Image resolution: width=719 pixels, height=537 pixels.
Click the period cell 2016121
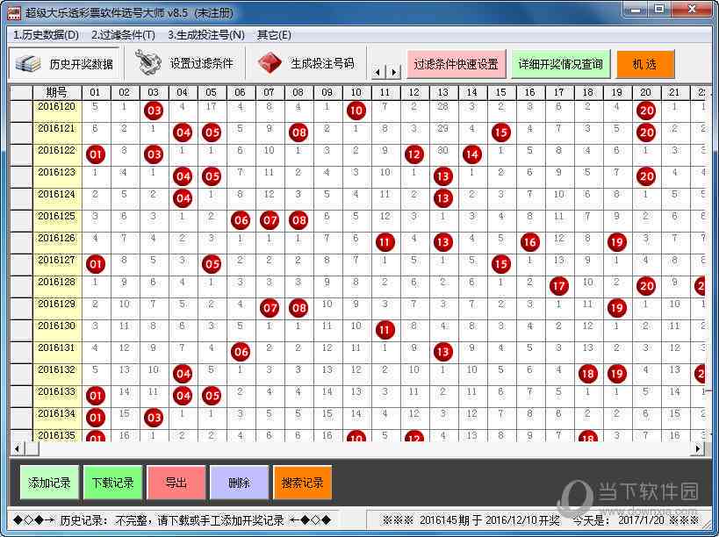[57, 132]
